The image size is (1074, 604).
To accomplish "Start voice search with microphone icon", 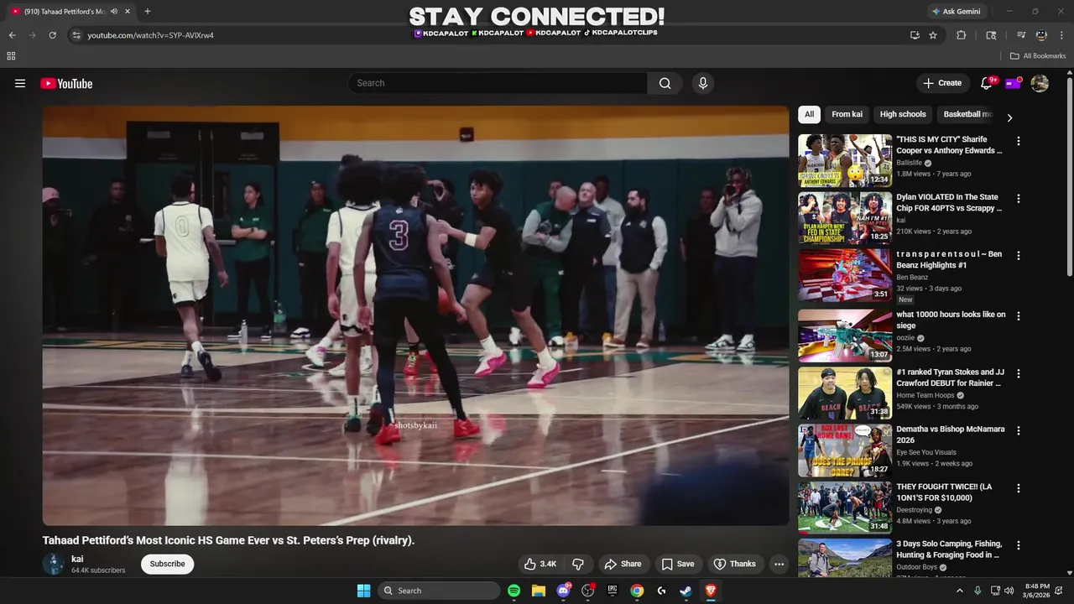I will pos(703,83).
